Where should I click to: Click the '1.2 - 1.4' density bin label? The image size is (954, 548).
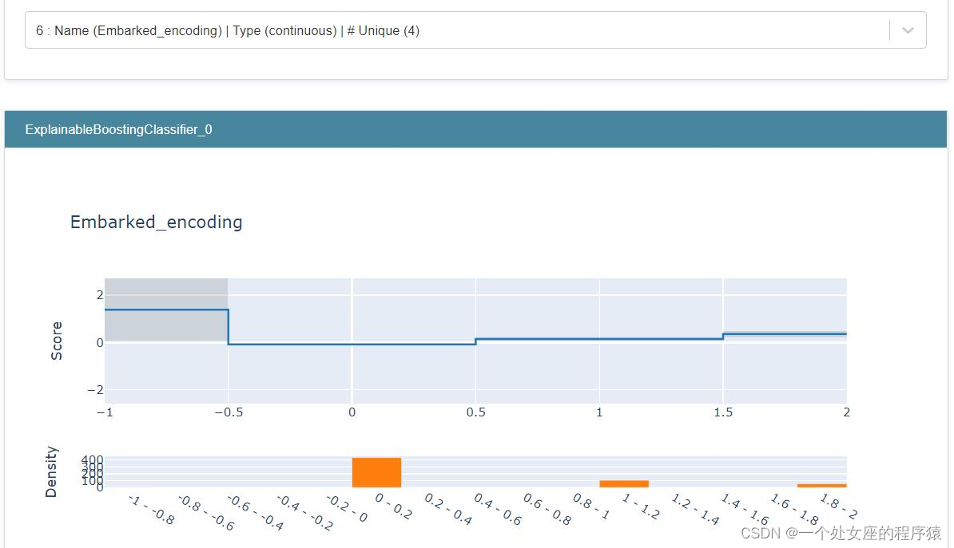pos(695,509)
